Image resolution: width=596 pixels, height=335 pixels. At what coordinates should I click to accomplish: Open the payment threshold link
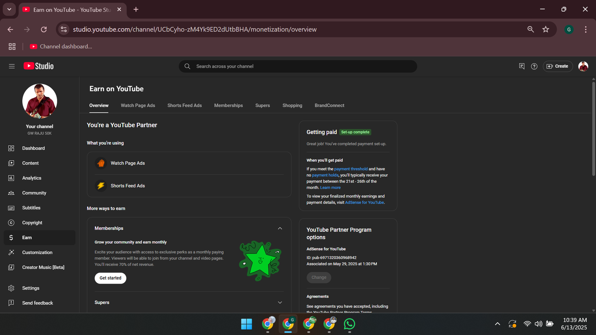(351, 169)
